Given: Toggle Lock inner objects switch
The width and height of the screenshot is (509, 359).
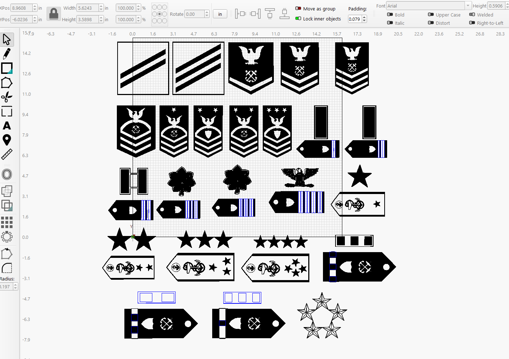Looking at the screenshot, I should [298, 18].
